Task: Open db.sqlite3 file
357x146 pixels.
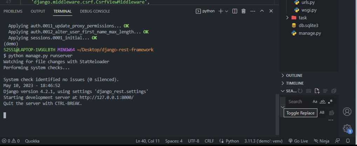Action: [x=309, y=26]
